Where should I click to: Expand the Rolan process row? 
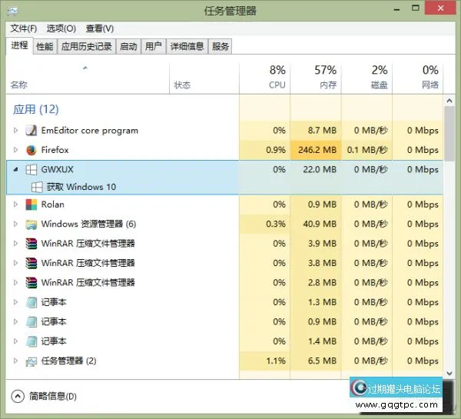[x=15, y=205]
